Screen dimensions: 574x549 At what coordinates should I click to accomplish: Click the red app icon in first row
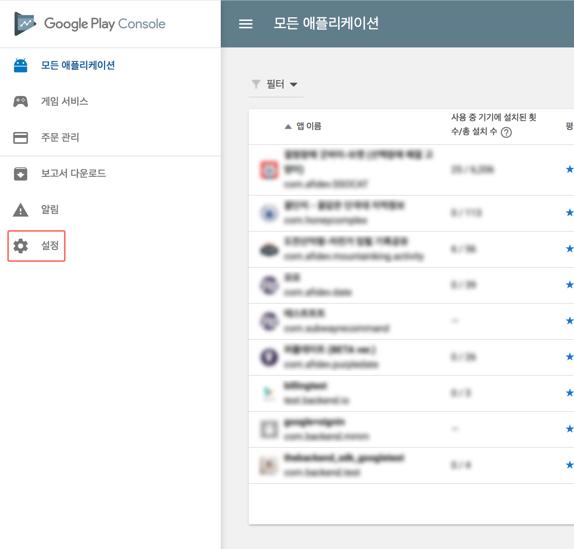click(269, 170)
